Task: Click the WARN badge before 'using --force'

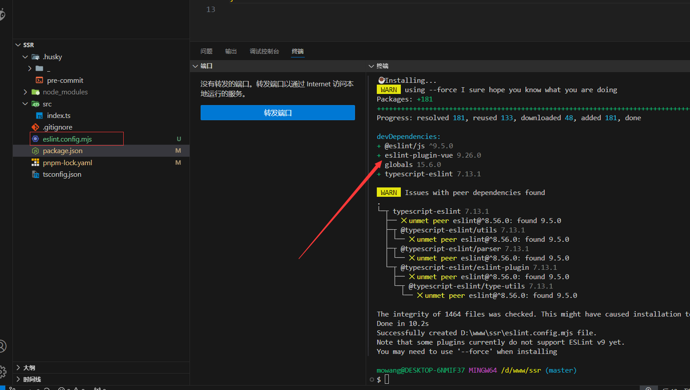Action: click(389, 90)
